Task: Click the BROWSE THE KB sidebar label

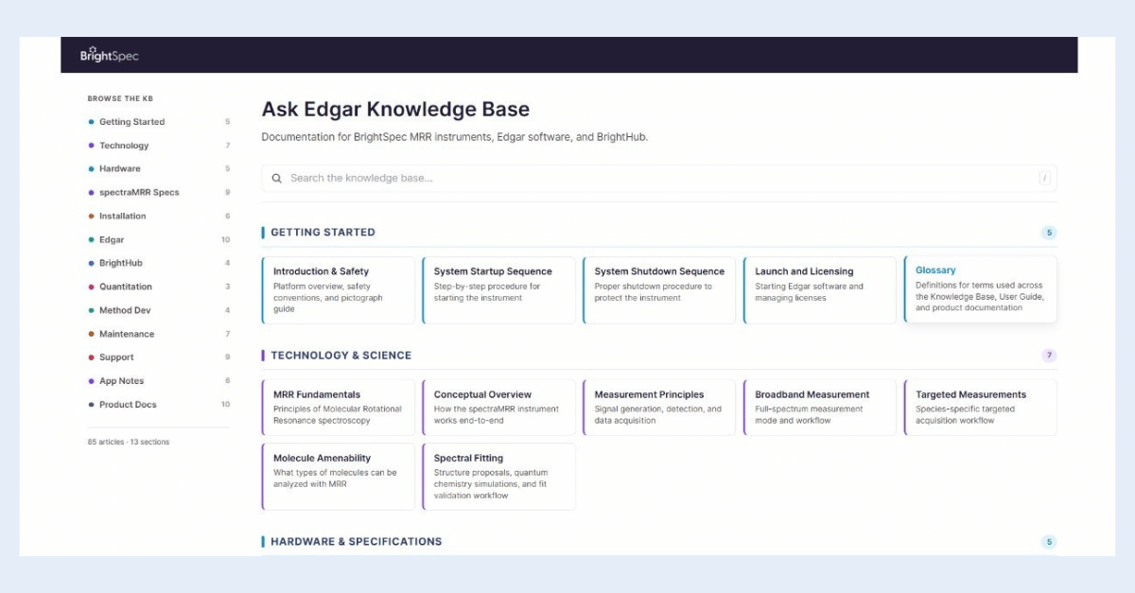Action: click(x=120, y=98)
